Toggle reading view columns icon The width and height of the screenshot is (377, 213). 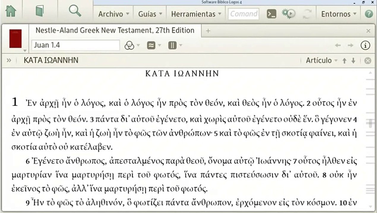click(172, 45)
